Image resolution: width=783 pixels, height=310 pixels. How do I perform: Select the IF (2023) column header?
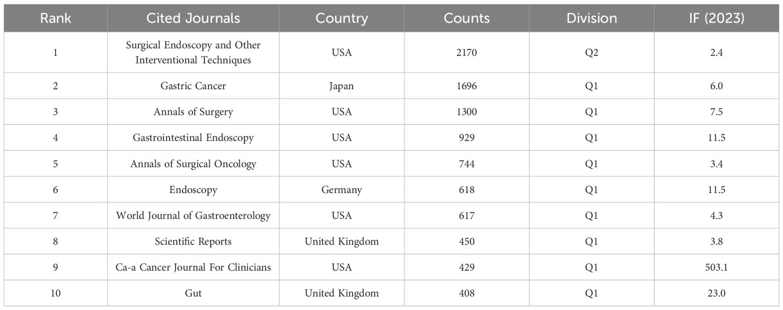(716, 18)
